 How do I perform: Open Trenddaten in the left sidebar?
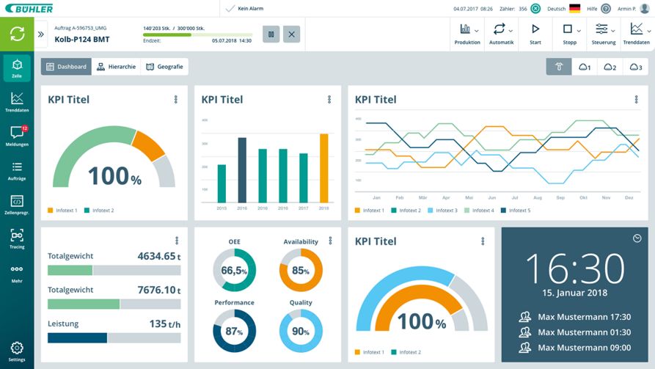[x=17, y=101]
